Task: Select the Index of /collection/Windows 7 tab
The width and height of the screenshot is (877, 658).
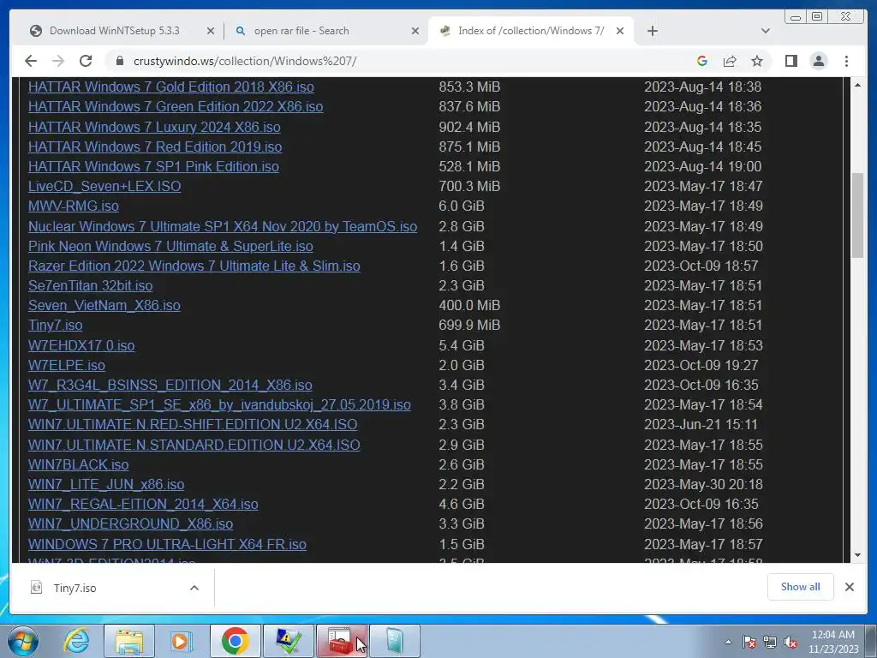Action: 530,31
